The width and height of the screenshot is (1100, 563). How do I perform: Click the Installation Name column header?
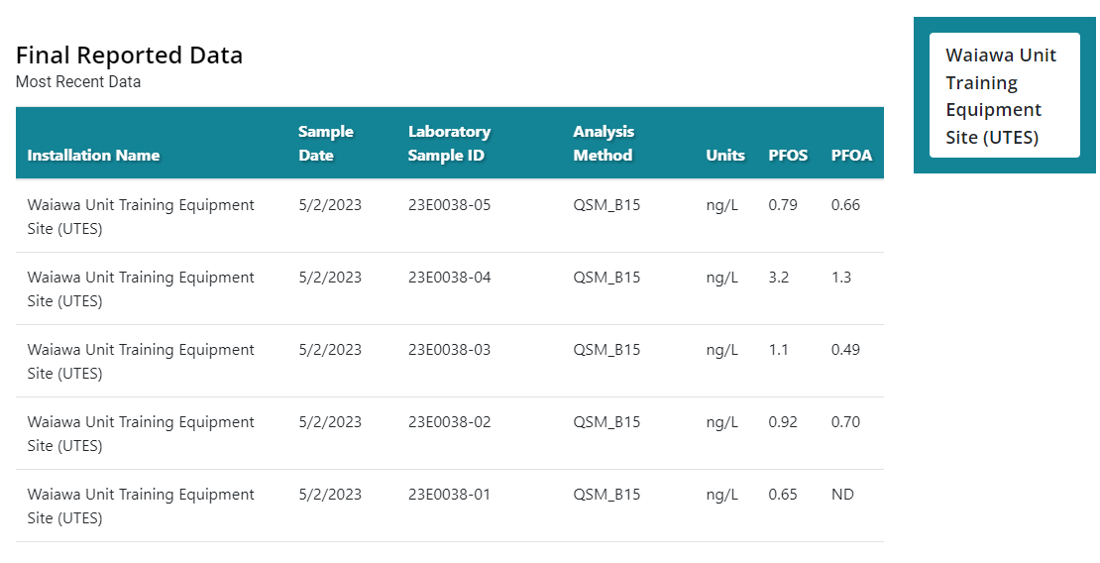tap(93, 156)
